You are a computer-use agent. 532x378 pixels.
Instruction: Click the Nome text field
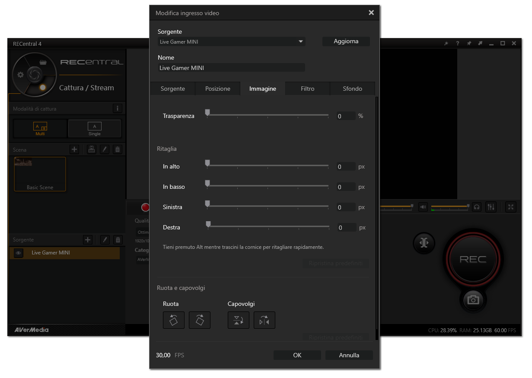[x=232, y=68]
